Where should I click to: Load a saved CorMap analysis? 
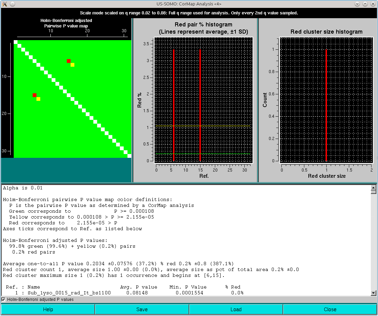(236, 309)
